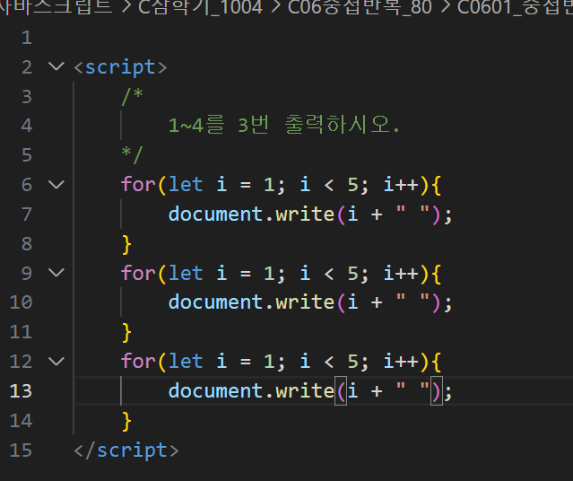Click the number 5 on line 12
The height and width of the screenshot is (481, 573).
point(352,362)
